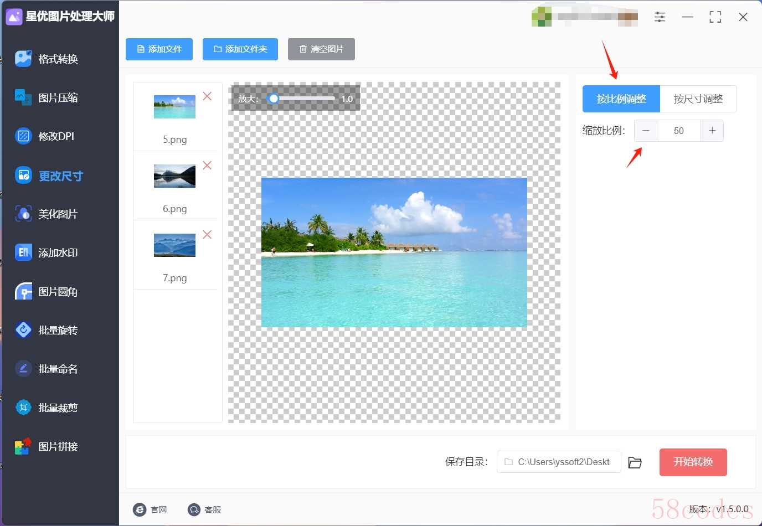Select the 5.png thumbnail
Viewport: 762px width, 526px height.
pos(174,107)
